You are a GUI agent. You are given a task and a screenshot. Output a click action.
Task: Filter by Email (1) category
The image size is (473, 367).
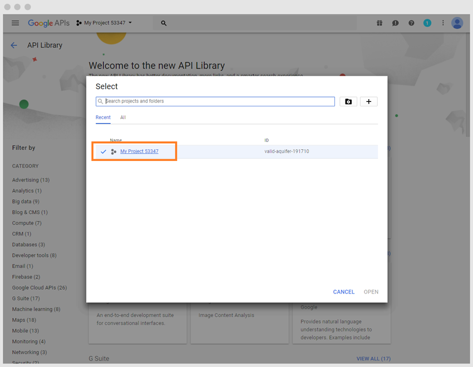(23, 266)
